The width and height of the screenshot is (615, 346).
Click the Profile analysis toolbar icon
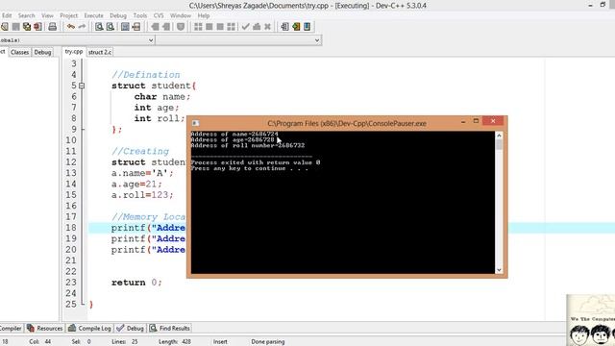click(257, 27)
